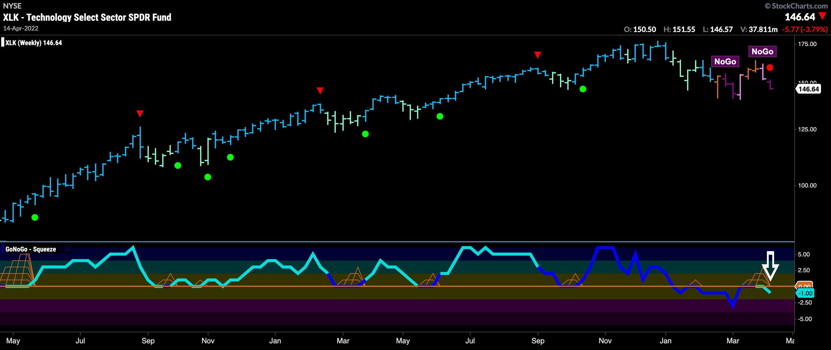Viewport: 831px width, 350px height.
Task: Click the red dot marker beside the latest bars
Action: pyautogui.click(x=770, y=68)
